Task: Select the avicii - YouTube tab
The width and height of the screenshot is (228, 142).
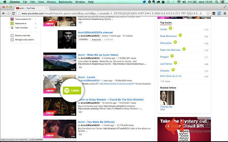Action: (31, 8)
